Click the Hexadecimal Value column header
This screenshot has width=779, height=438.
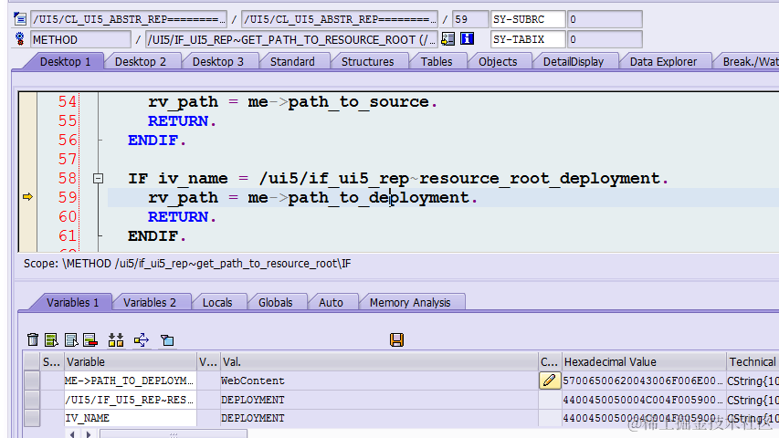coord(644,362)
